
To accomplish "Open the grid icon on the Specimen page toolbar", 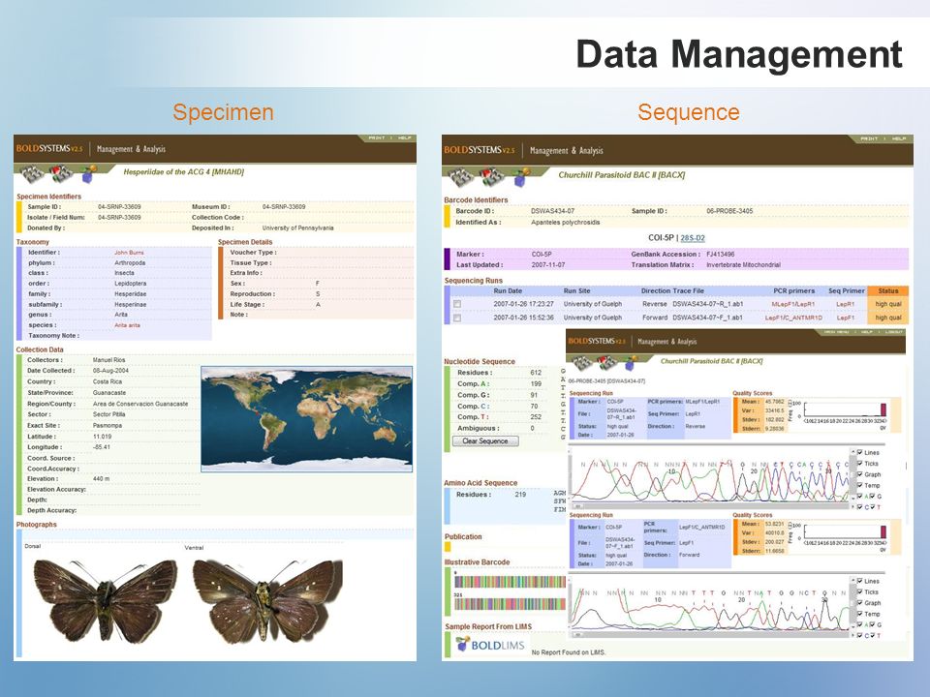I will tap(31, 173).
